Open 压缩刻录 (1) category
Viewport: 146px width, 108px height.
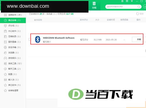tap(13, 37)
